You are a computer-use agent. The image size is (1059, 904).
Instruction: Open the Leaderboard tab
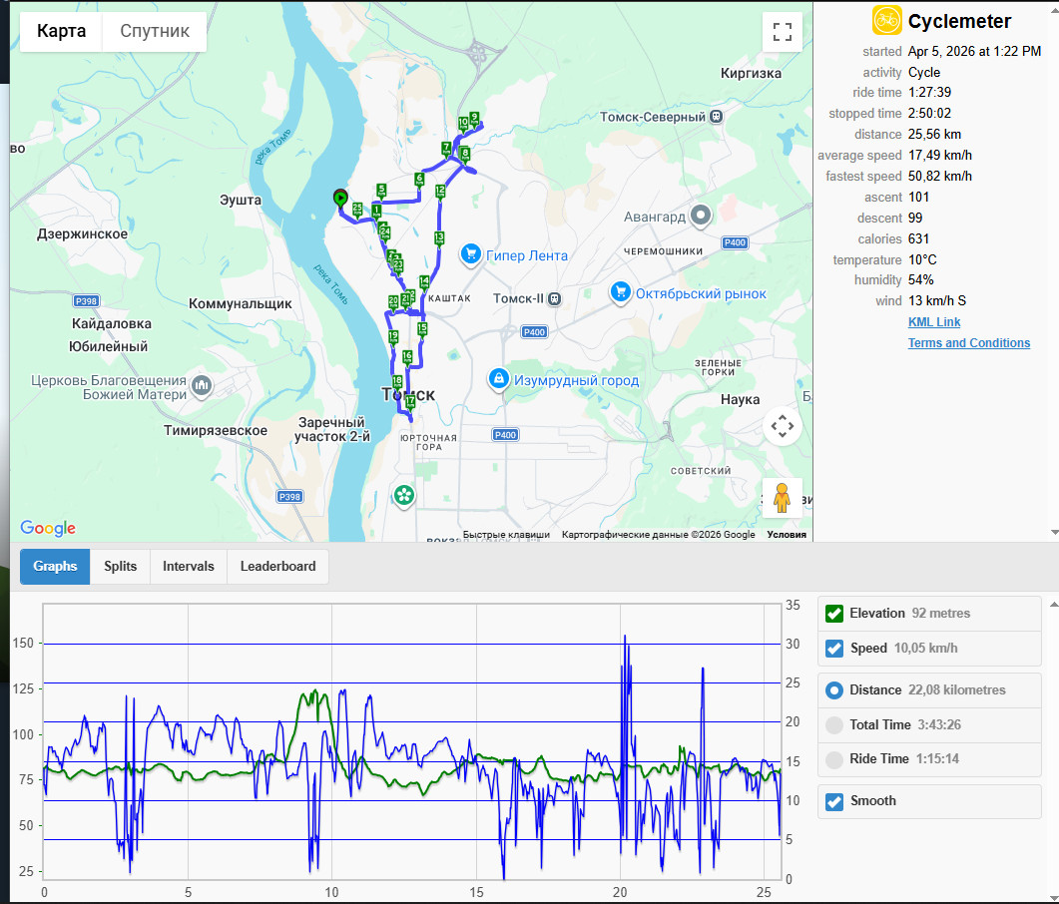277,567
